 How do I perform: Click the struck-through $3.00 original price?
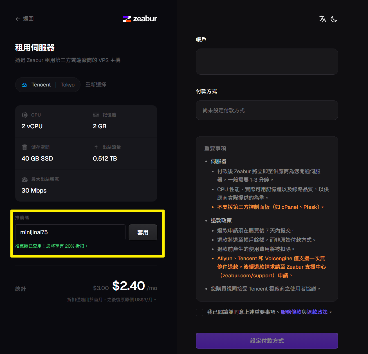coord(101,288)
